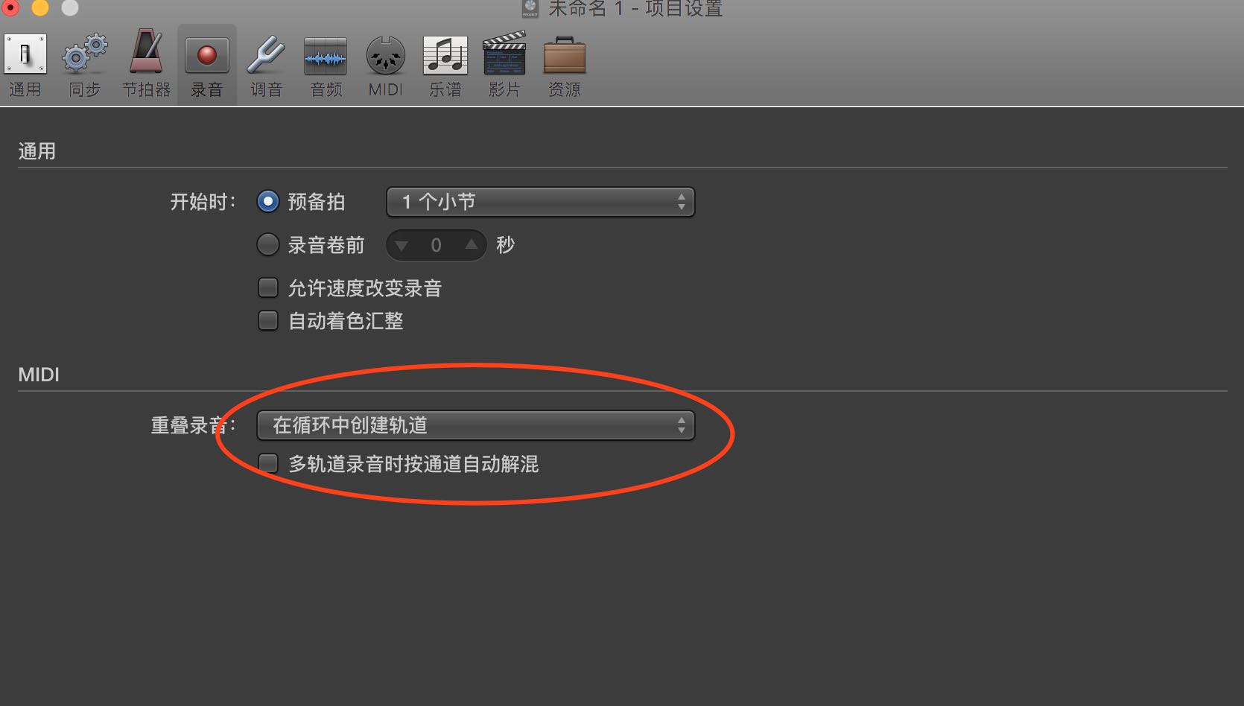Open the 乐谱 score notes icon
This screenshot has height=706, width=1244.
(x=445, y=56)
